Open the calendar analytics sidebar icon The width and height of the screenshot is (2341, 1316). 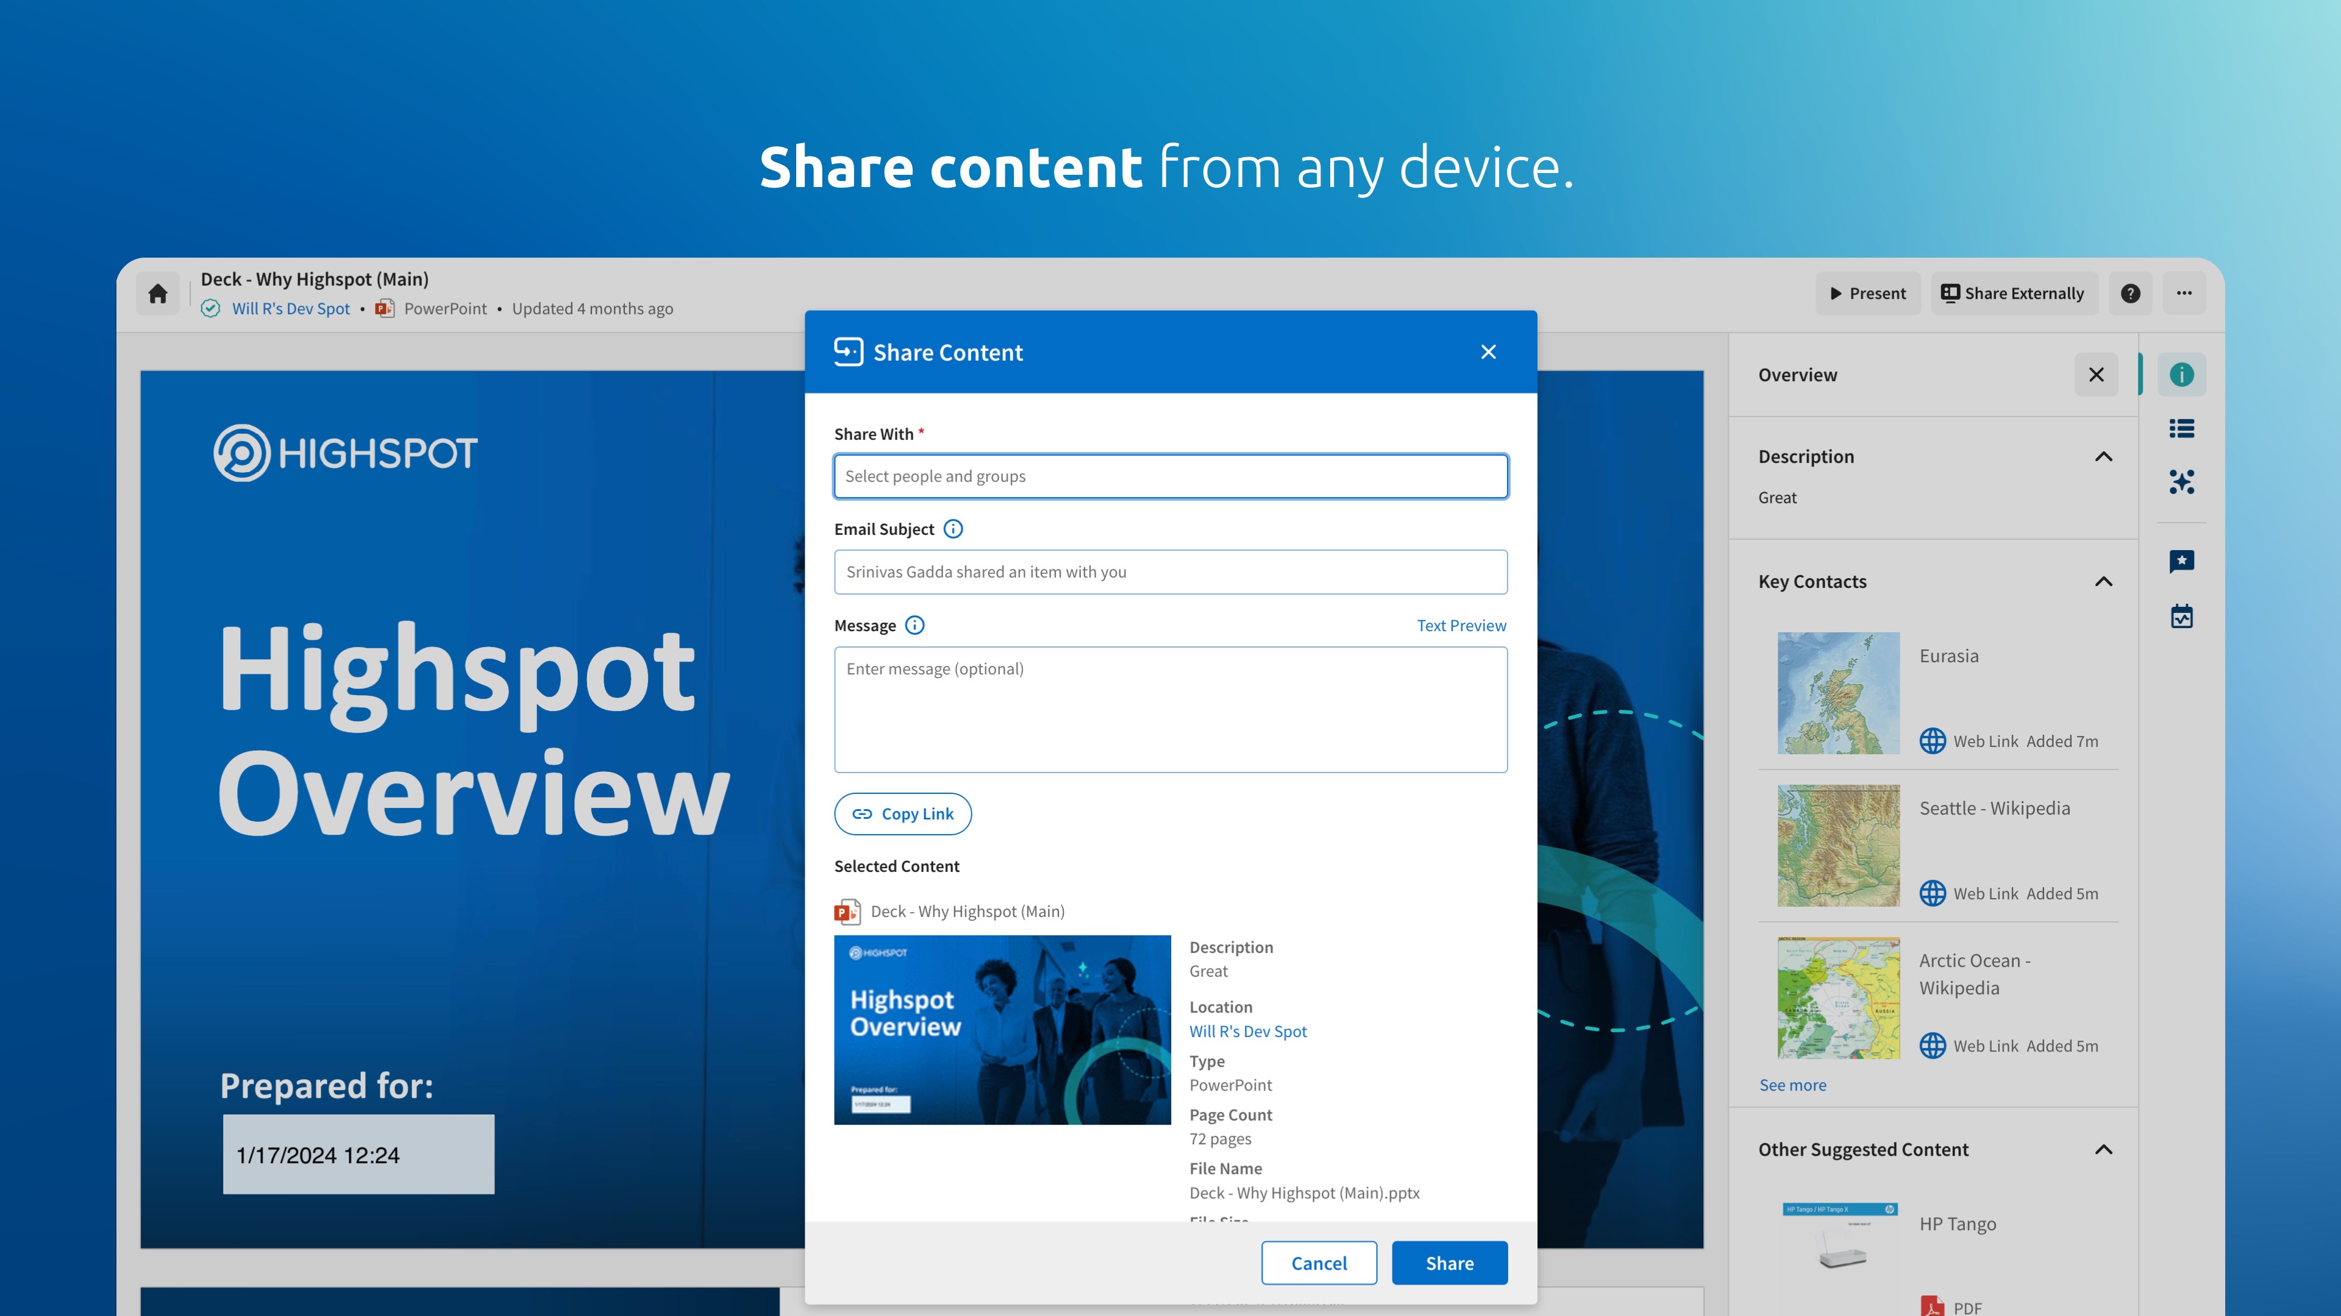pos(2181,617)
